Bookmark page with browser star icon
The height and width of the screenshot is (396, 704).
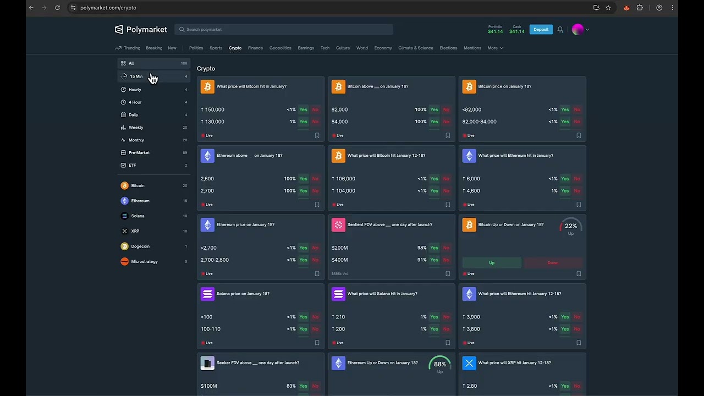click(x=608, y=8)
